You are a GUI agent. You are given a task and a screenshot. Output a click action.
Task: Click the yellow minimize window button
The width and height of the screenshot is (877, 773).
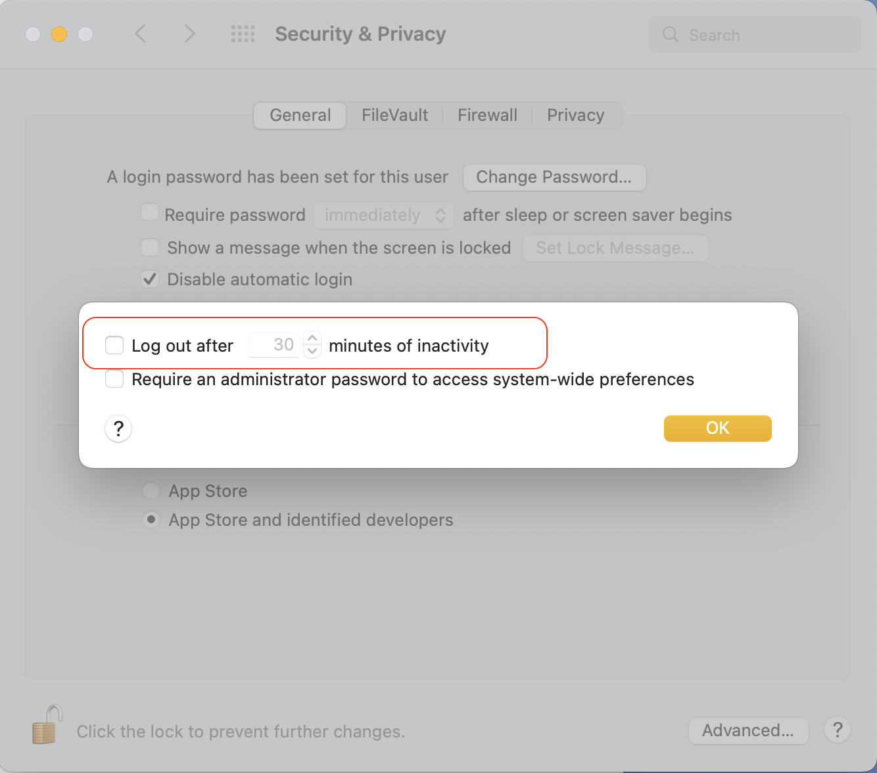(x=59, y=34)
